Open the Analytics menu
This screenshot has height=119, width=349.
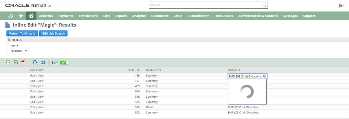139,16
